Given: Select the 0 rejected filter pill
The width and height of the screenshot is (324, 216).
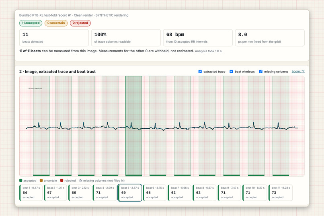Looking at the screenshot, I should tap(80, 23).
